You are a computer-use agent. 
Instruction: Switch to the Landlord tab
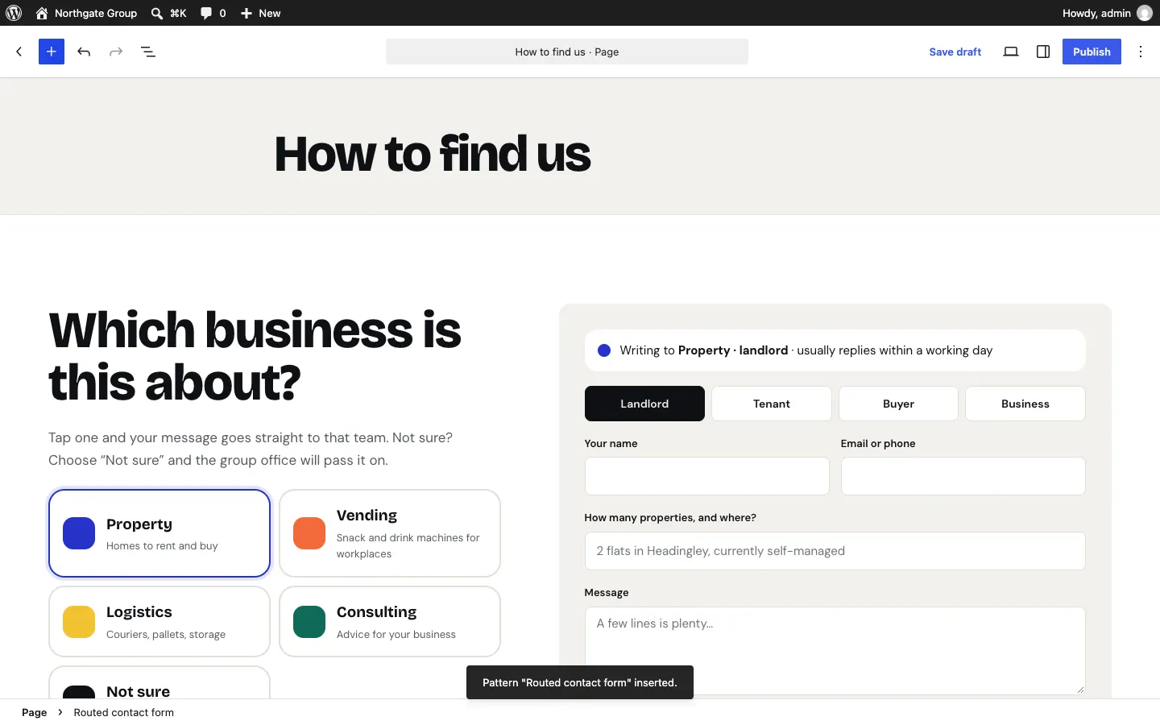pos(644,404)
